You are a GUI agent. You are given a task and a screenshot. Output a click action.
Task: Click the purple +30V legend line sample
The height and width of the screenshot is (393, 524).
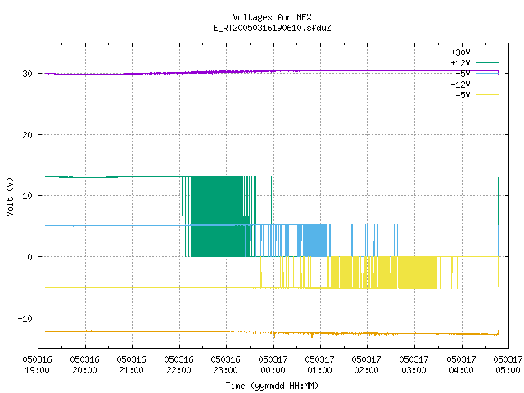(487, 52)
